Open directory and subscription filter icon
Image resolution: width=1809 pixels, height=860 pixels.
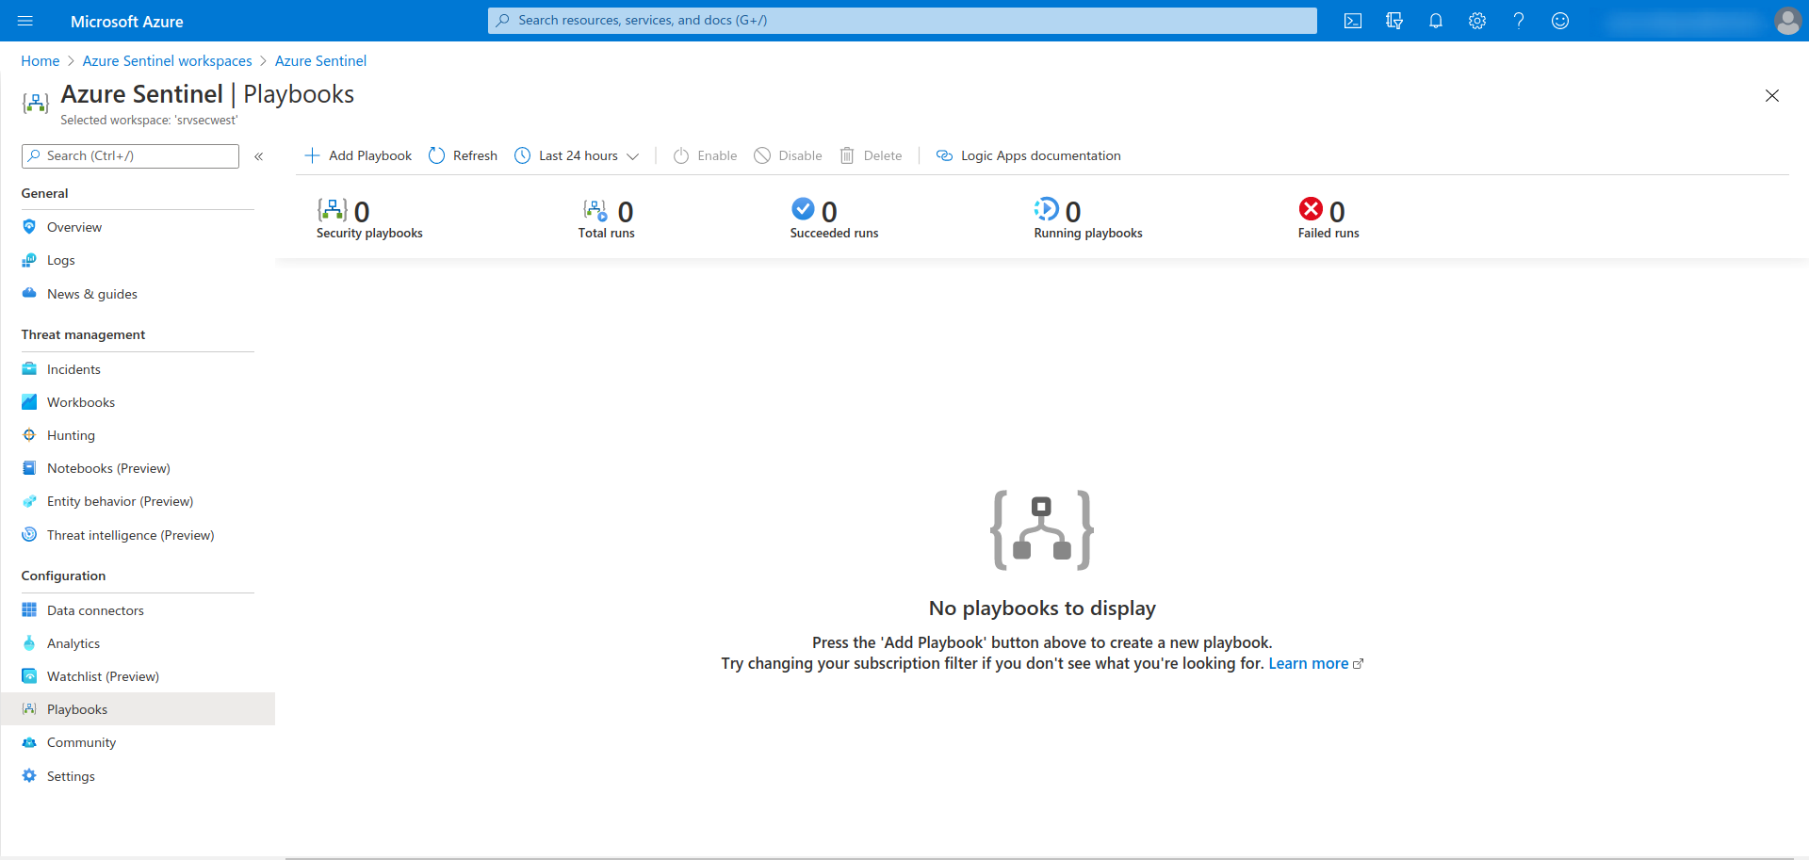(x=1393, y=21)
